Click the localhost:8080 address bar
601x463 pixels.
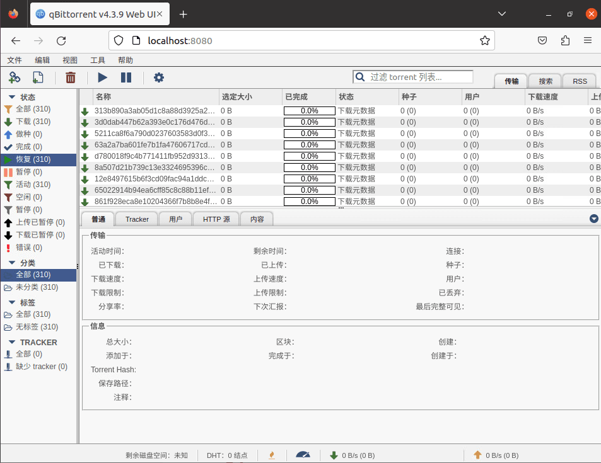coord(301,40)
